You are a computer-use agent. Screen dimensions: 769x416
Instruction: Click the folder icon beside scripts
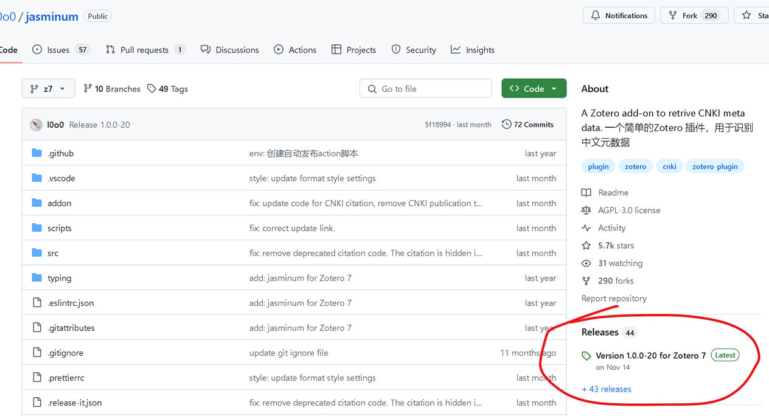click(37, 228)
